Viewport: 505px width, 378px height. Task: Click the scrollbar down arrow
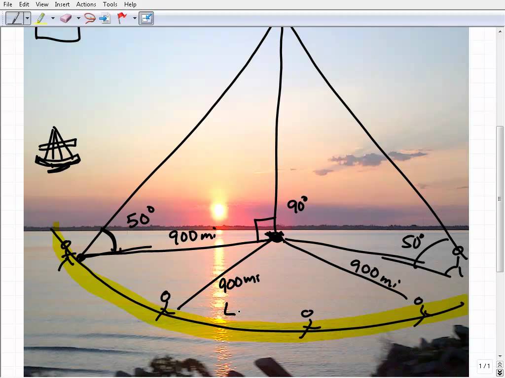click(500, 356)
